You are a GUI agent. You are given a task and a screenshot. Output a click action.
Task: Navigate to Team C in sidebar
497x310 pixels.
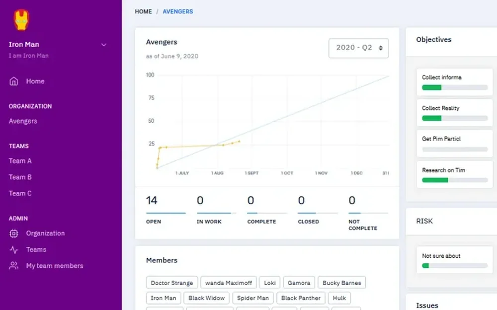tap(20, 193)
